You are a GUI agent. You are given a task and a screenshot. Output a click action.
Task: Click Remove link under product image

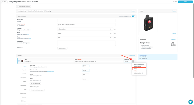(x=174, y=33)
